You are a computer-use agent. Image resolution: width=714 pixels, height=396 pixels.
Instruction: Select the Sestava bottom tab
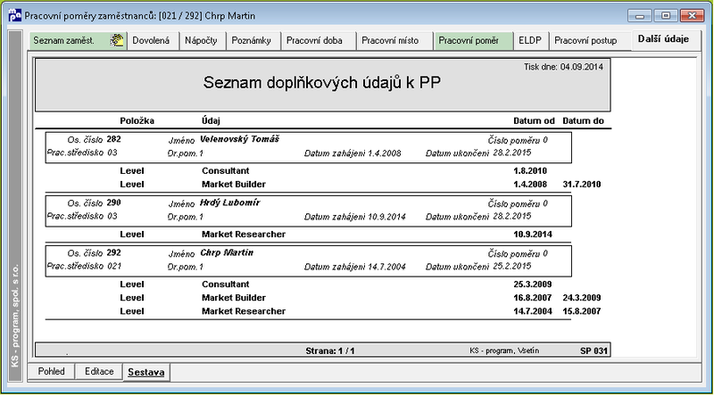[x=145, y=372]
